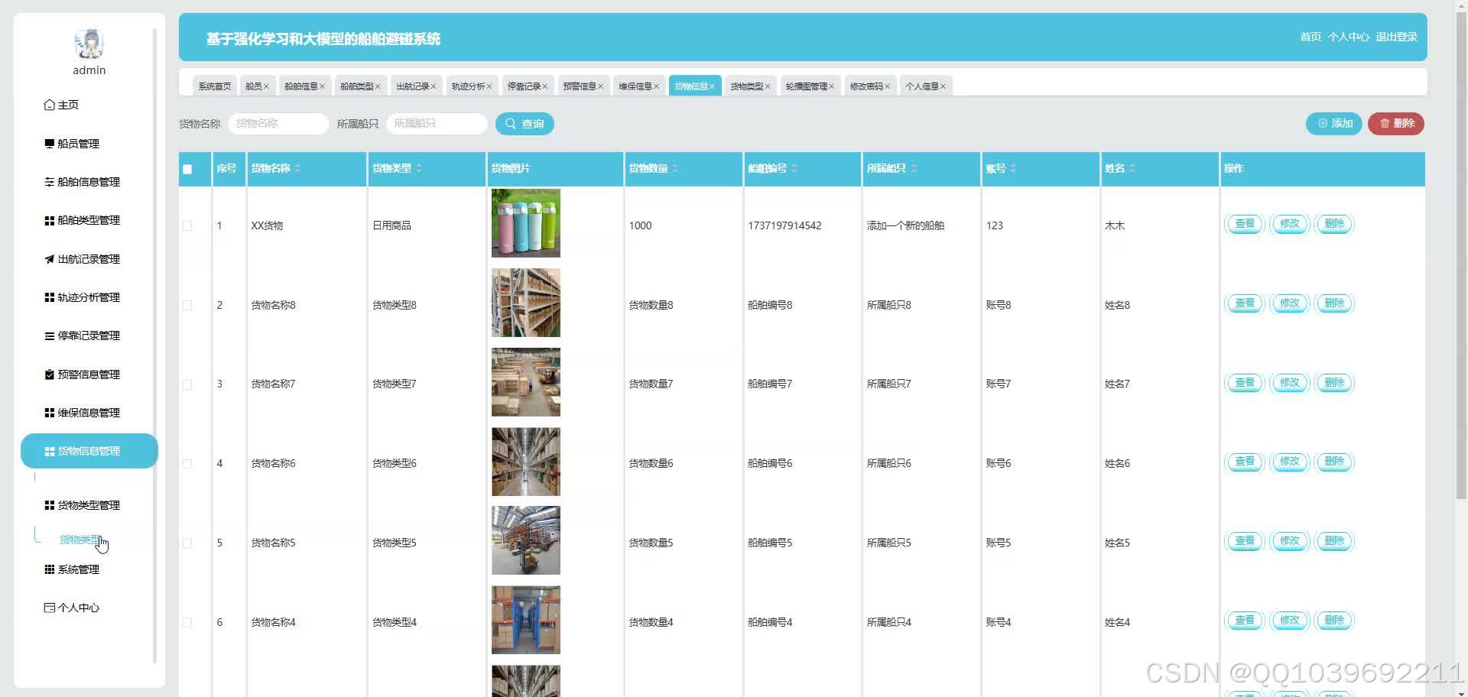Click the monitor icon of 船员管理
The image size is (1468, 697).
point(50,144)
